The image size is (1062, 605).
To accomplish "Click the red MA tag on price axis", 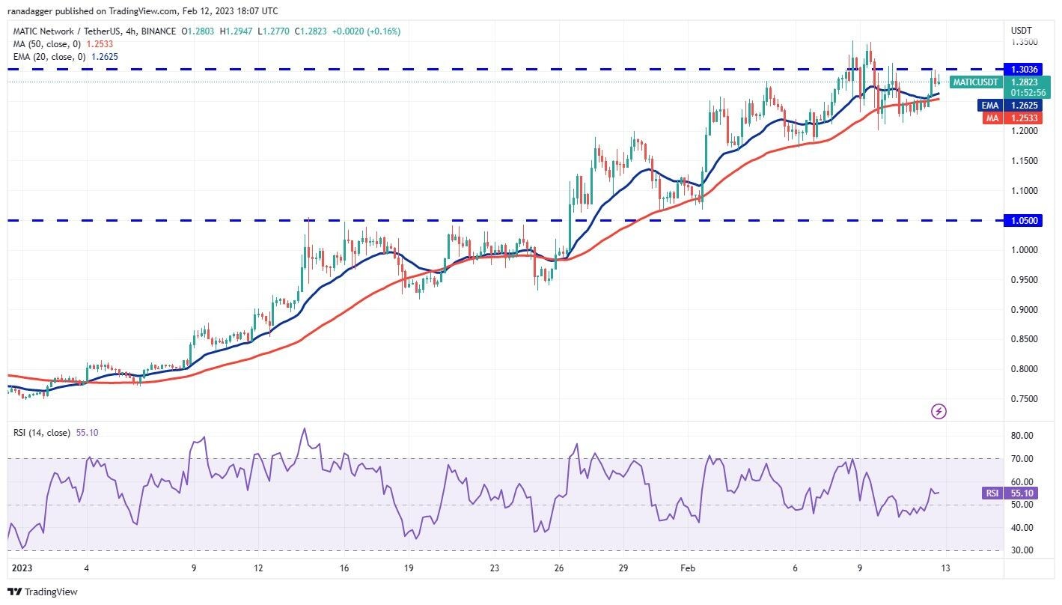I will tap(992, 118).
